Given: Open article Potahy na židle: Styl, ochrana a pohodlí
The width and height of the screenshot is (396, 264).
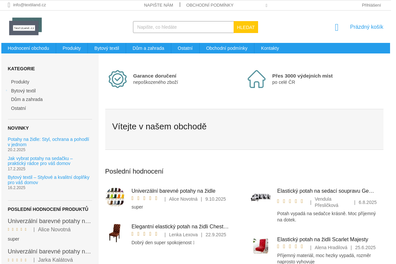Looking at the screenshot, I should point(48,142).
